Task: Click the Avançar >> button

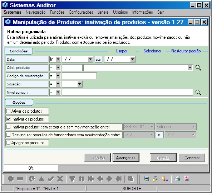Action: click(x=126, y=158)
